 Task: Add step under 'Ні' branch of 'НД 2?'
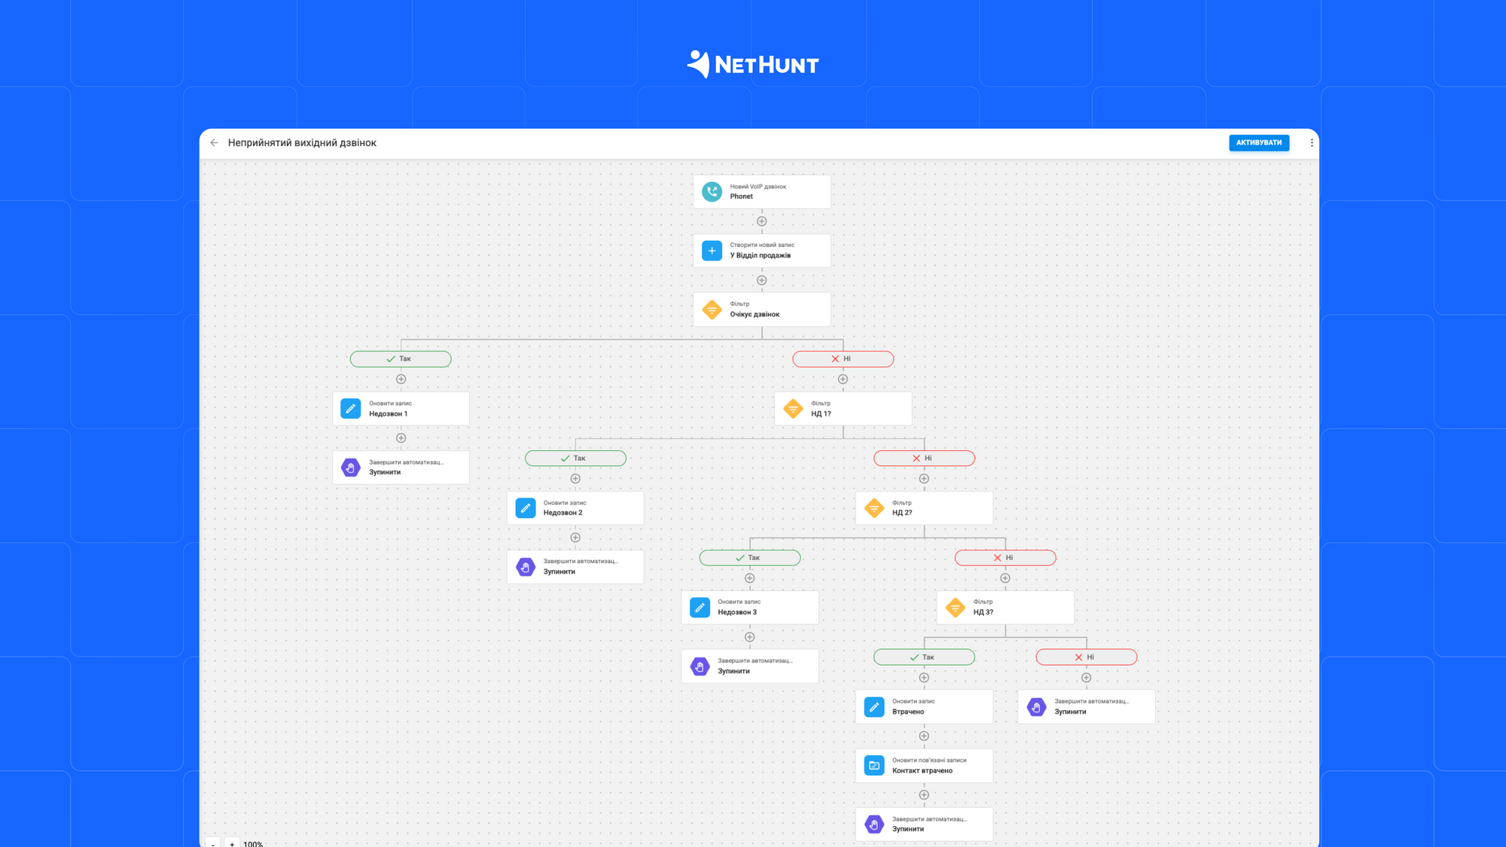tap(1005, 578)
